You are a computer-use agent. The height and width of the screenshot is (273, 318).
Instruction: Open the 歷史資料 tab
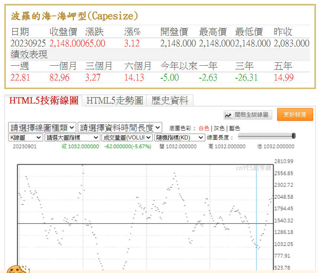point(170,101)
